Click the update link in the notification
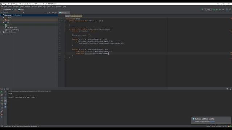The image size is (232, 130). click(212, 121)
